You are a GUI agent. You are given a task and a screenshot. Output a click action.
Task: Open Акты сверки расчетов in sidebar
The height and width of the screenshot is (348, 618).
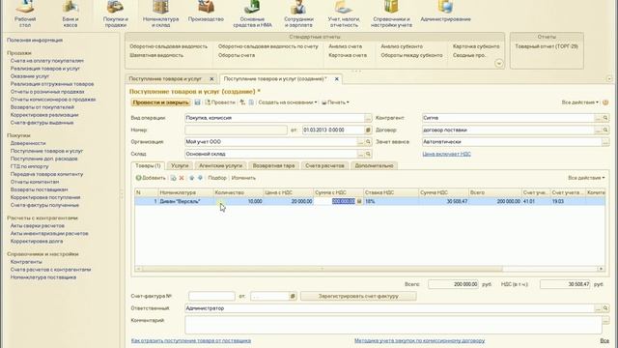[x=38, y=225]
